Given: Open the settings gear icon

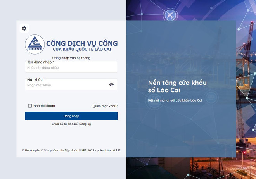Looking at the screenshot, I should click(x=24, y=28).
